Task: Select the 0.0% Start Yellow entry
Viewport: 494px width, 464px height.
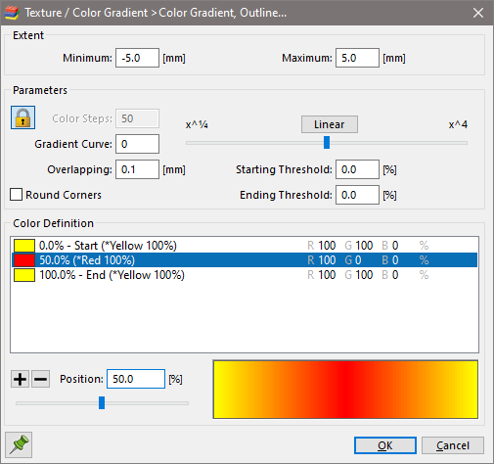Action: [245, 246]
